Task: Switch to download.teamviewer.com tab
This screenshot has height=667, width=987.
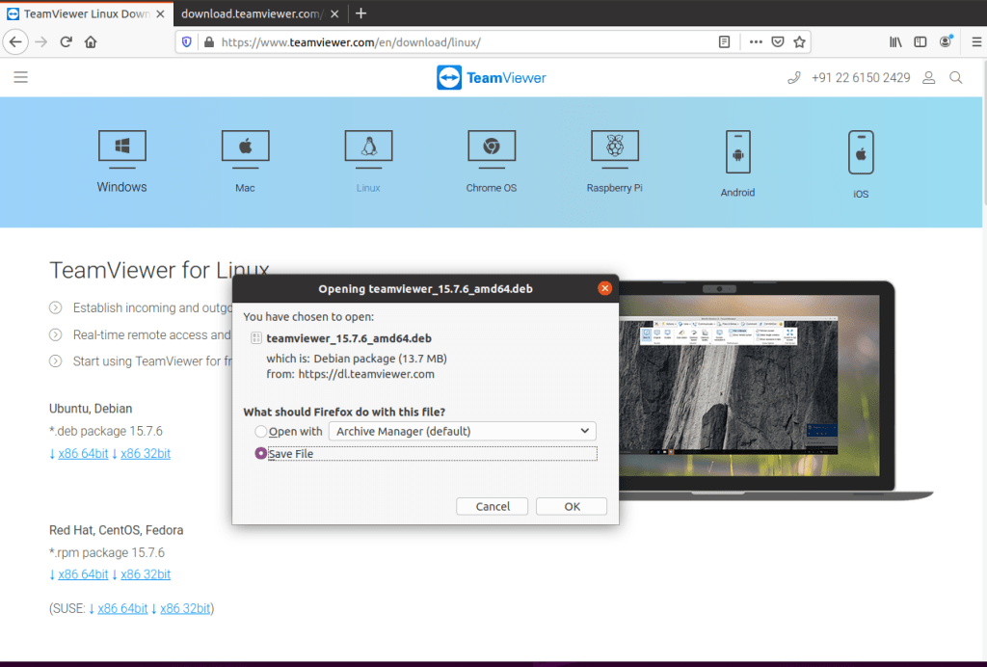Action: [252, 13]
